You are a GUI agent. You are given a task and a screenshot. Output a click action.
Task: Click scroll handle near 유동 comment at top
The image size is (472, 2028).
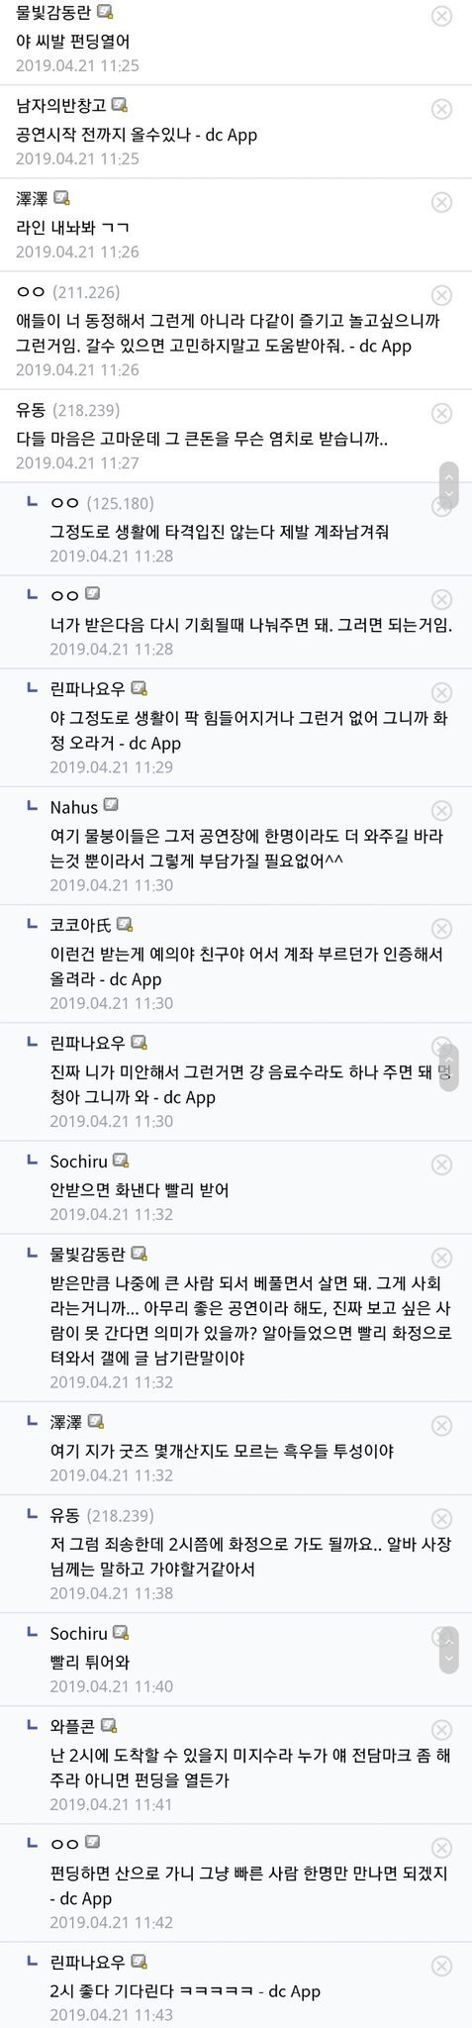(448, 485)
